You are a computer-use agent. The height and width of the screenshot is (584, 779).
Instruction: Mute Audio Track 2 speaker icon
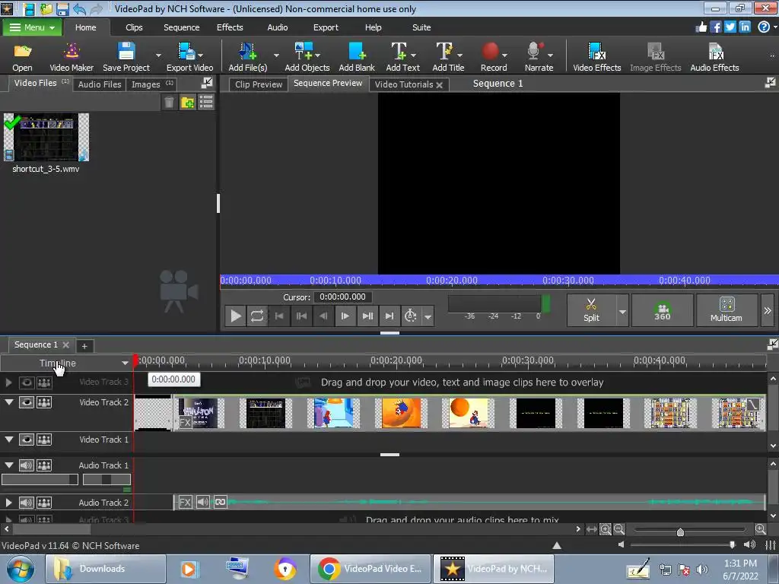27,503
